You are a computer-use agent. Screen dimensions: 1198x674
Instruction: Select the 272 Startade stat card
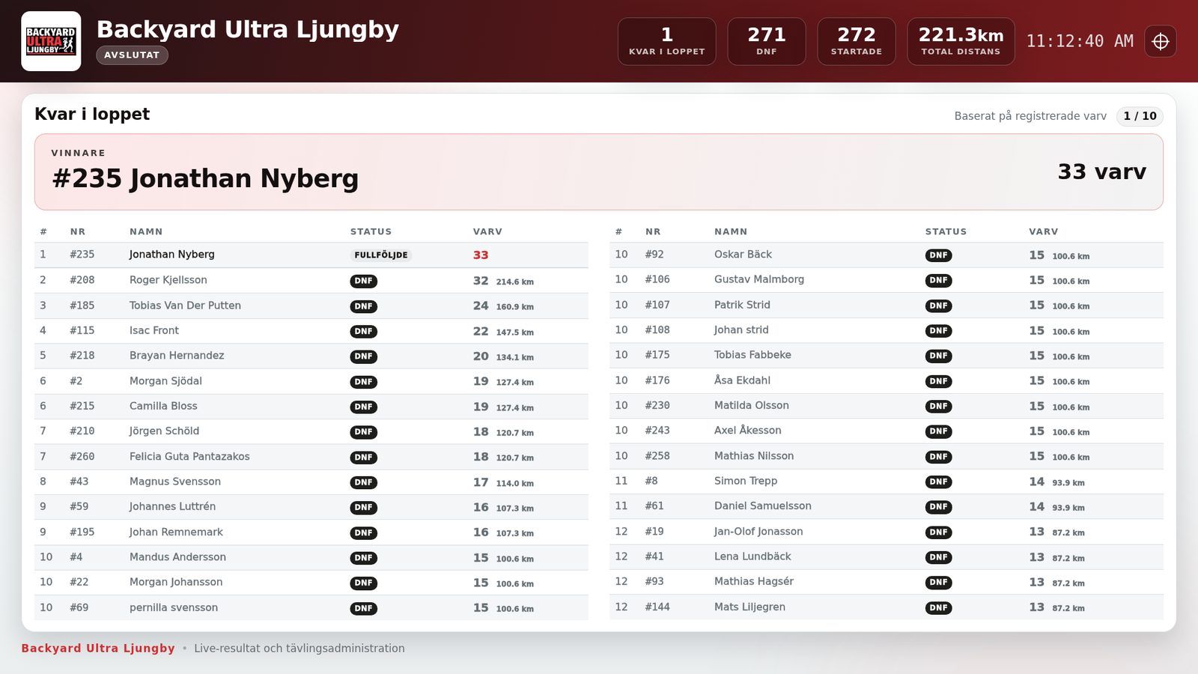pyautogui.click(x=856, y=41)
